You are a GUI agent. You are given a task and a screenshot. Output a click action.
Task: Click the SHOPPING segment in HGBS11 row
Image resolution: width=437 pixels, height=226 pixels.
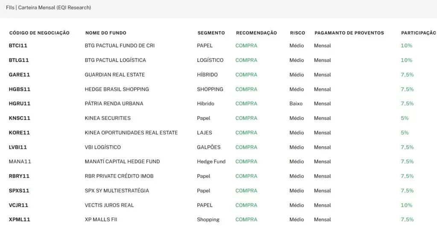coord(210,90)
